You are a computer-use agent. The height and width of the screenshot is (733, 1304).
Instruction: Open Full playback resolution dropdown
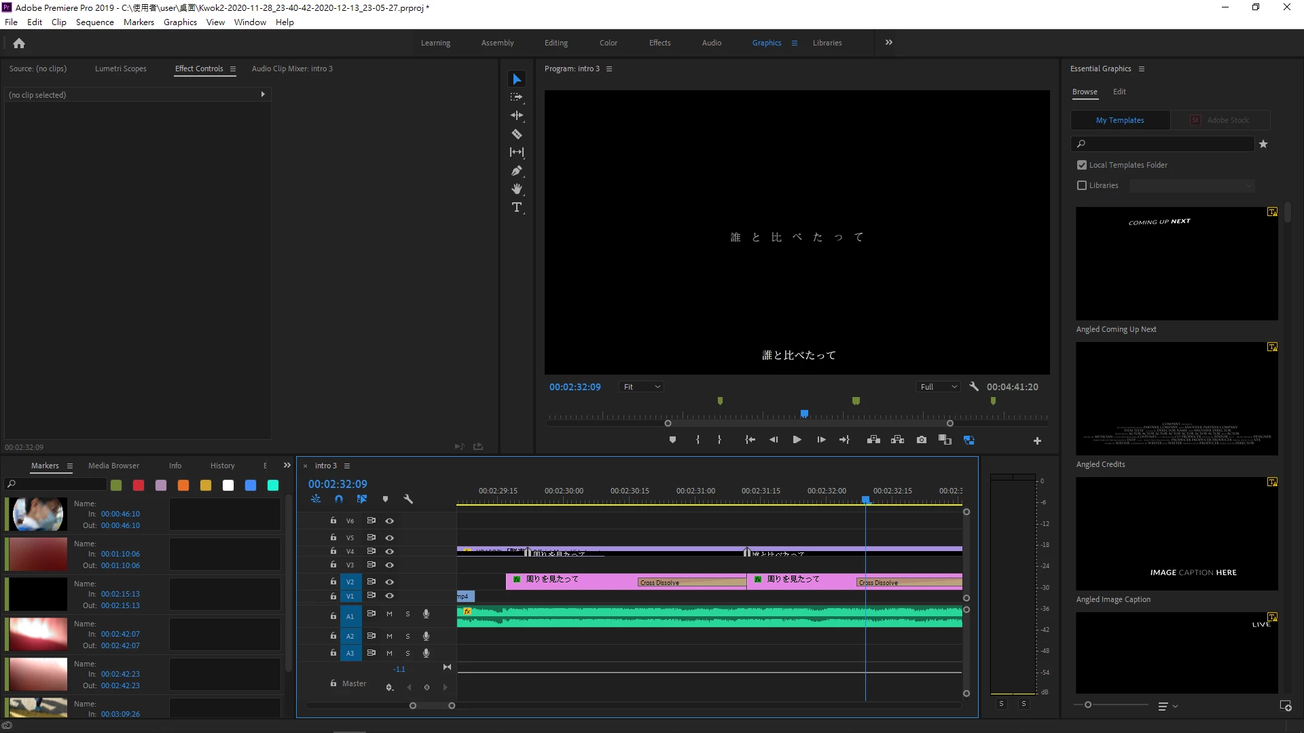[938, 387]
